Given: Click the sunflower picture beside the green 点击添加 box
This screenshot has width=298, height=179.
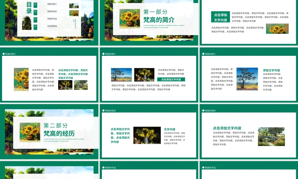Looking at the screenshot, I should coord(277,29).
